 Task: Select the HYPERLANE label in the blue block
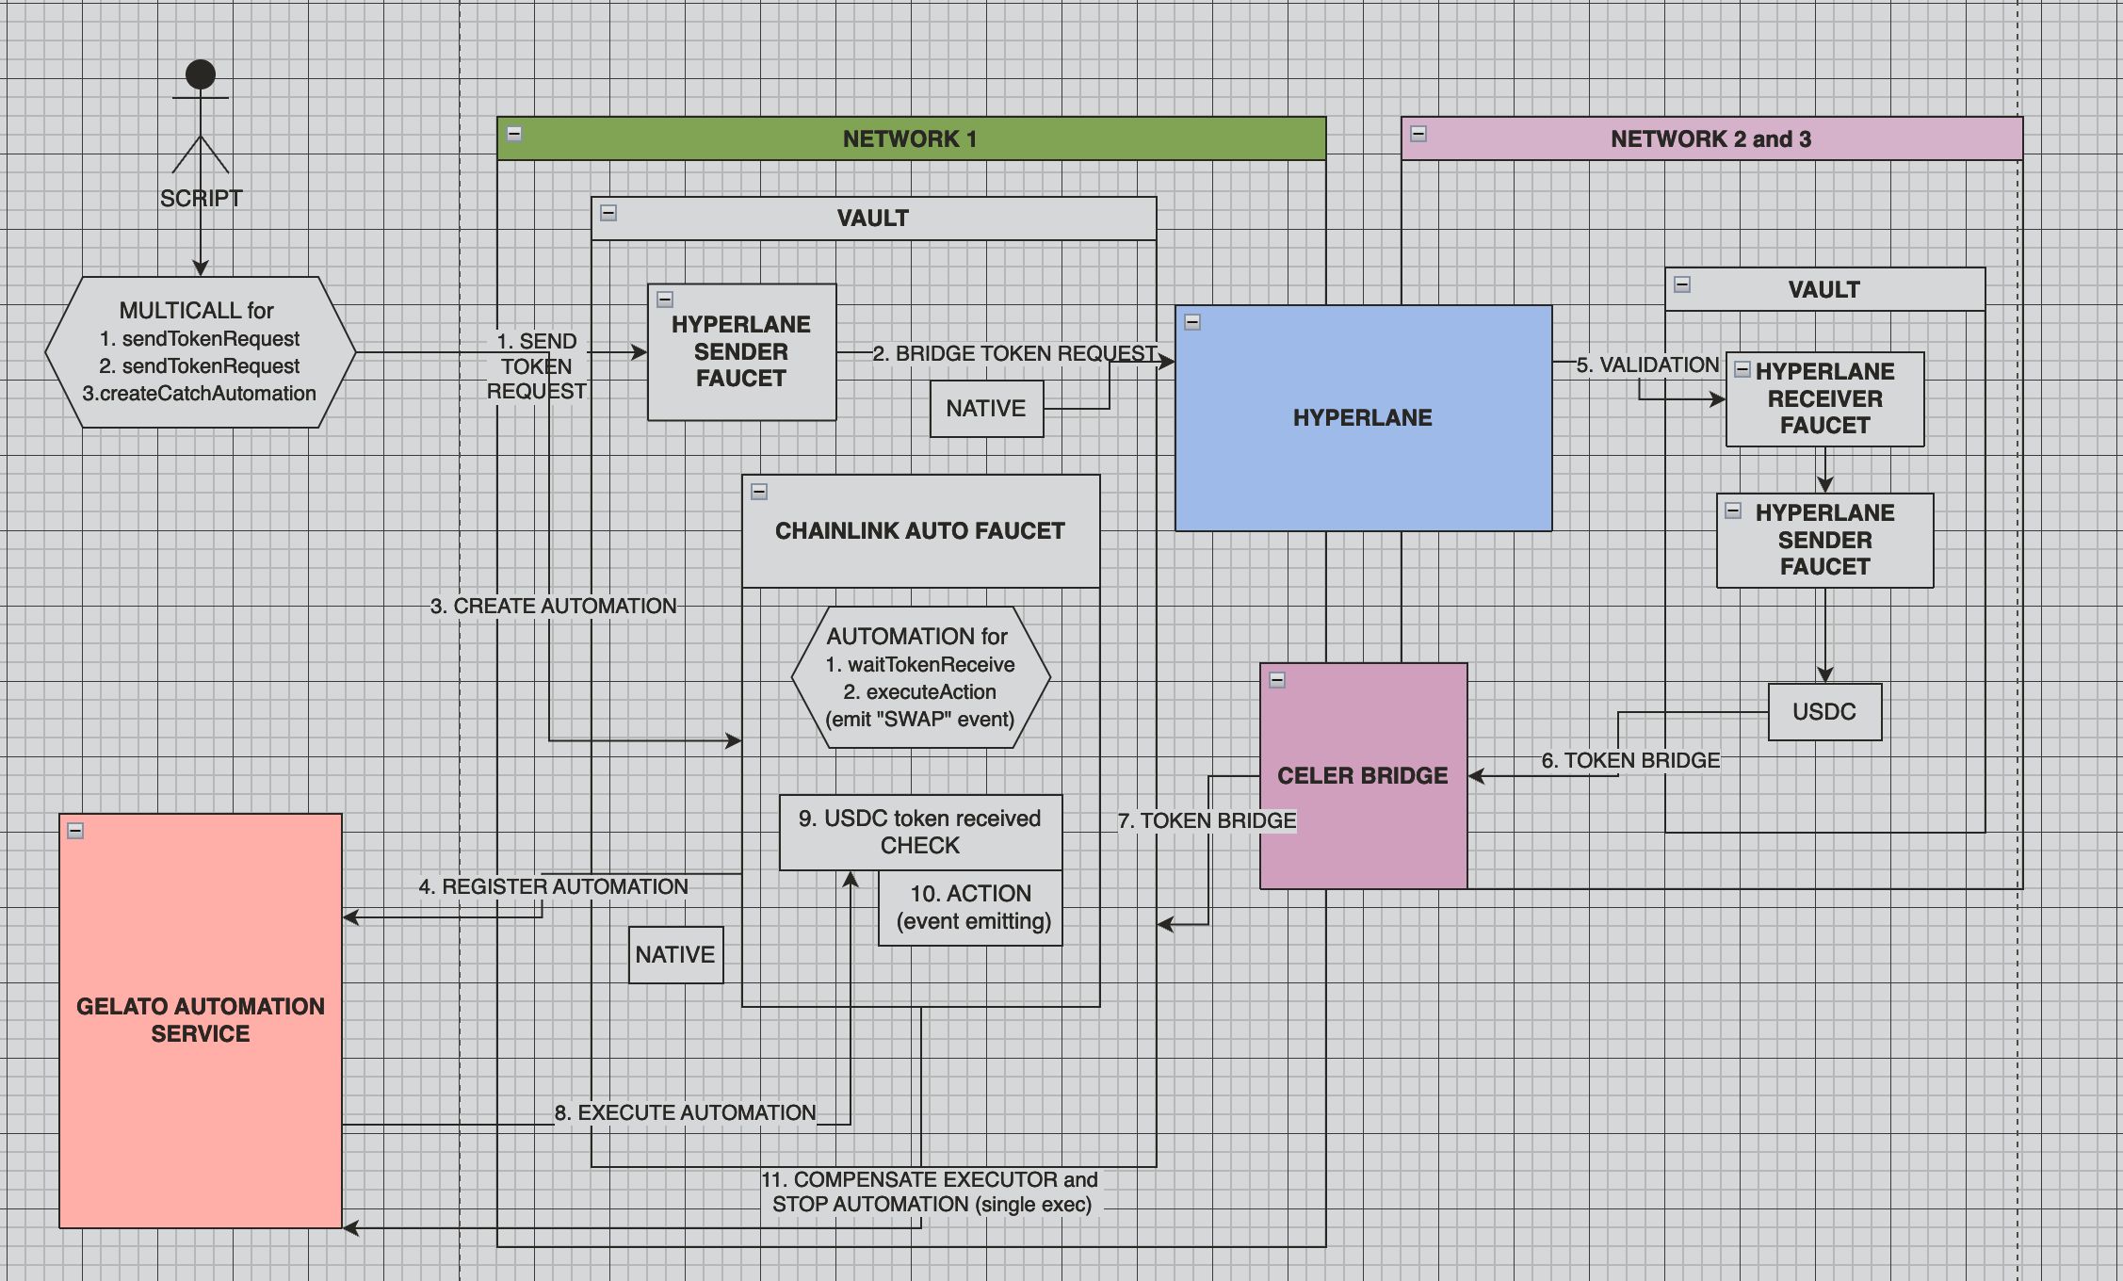tap(1363, 418)
